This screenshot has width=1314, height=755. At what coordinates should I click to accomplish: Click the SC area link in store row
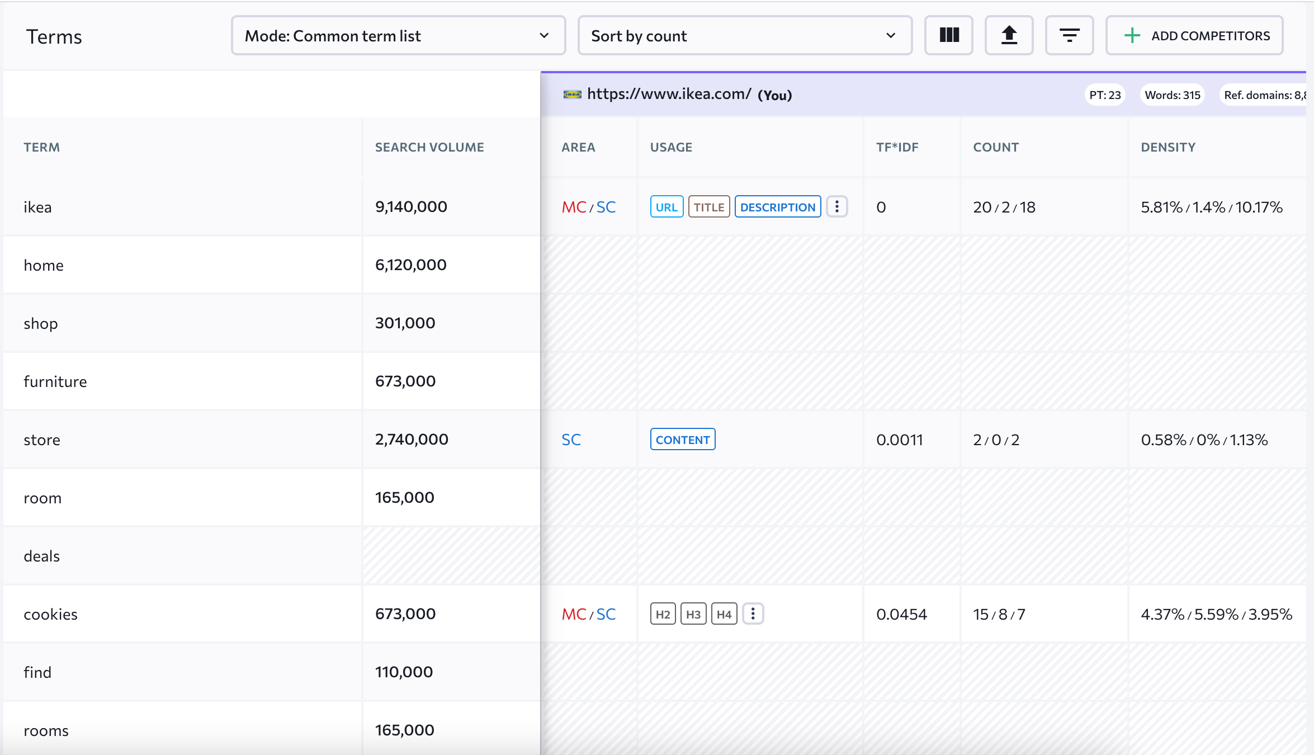click(x=572, y=439)
